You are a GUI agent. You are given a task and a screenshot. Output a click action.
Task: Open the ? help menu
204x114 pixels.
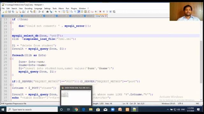pyautogui.click(x=88, y=9)
